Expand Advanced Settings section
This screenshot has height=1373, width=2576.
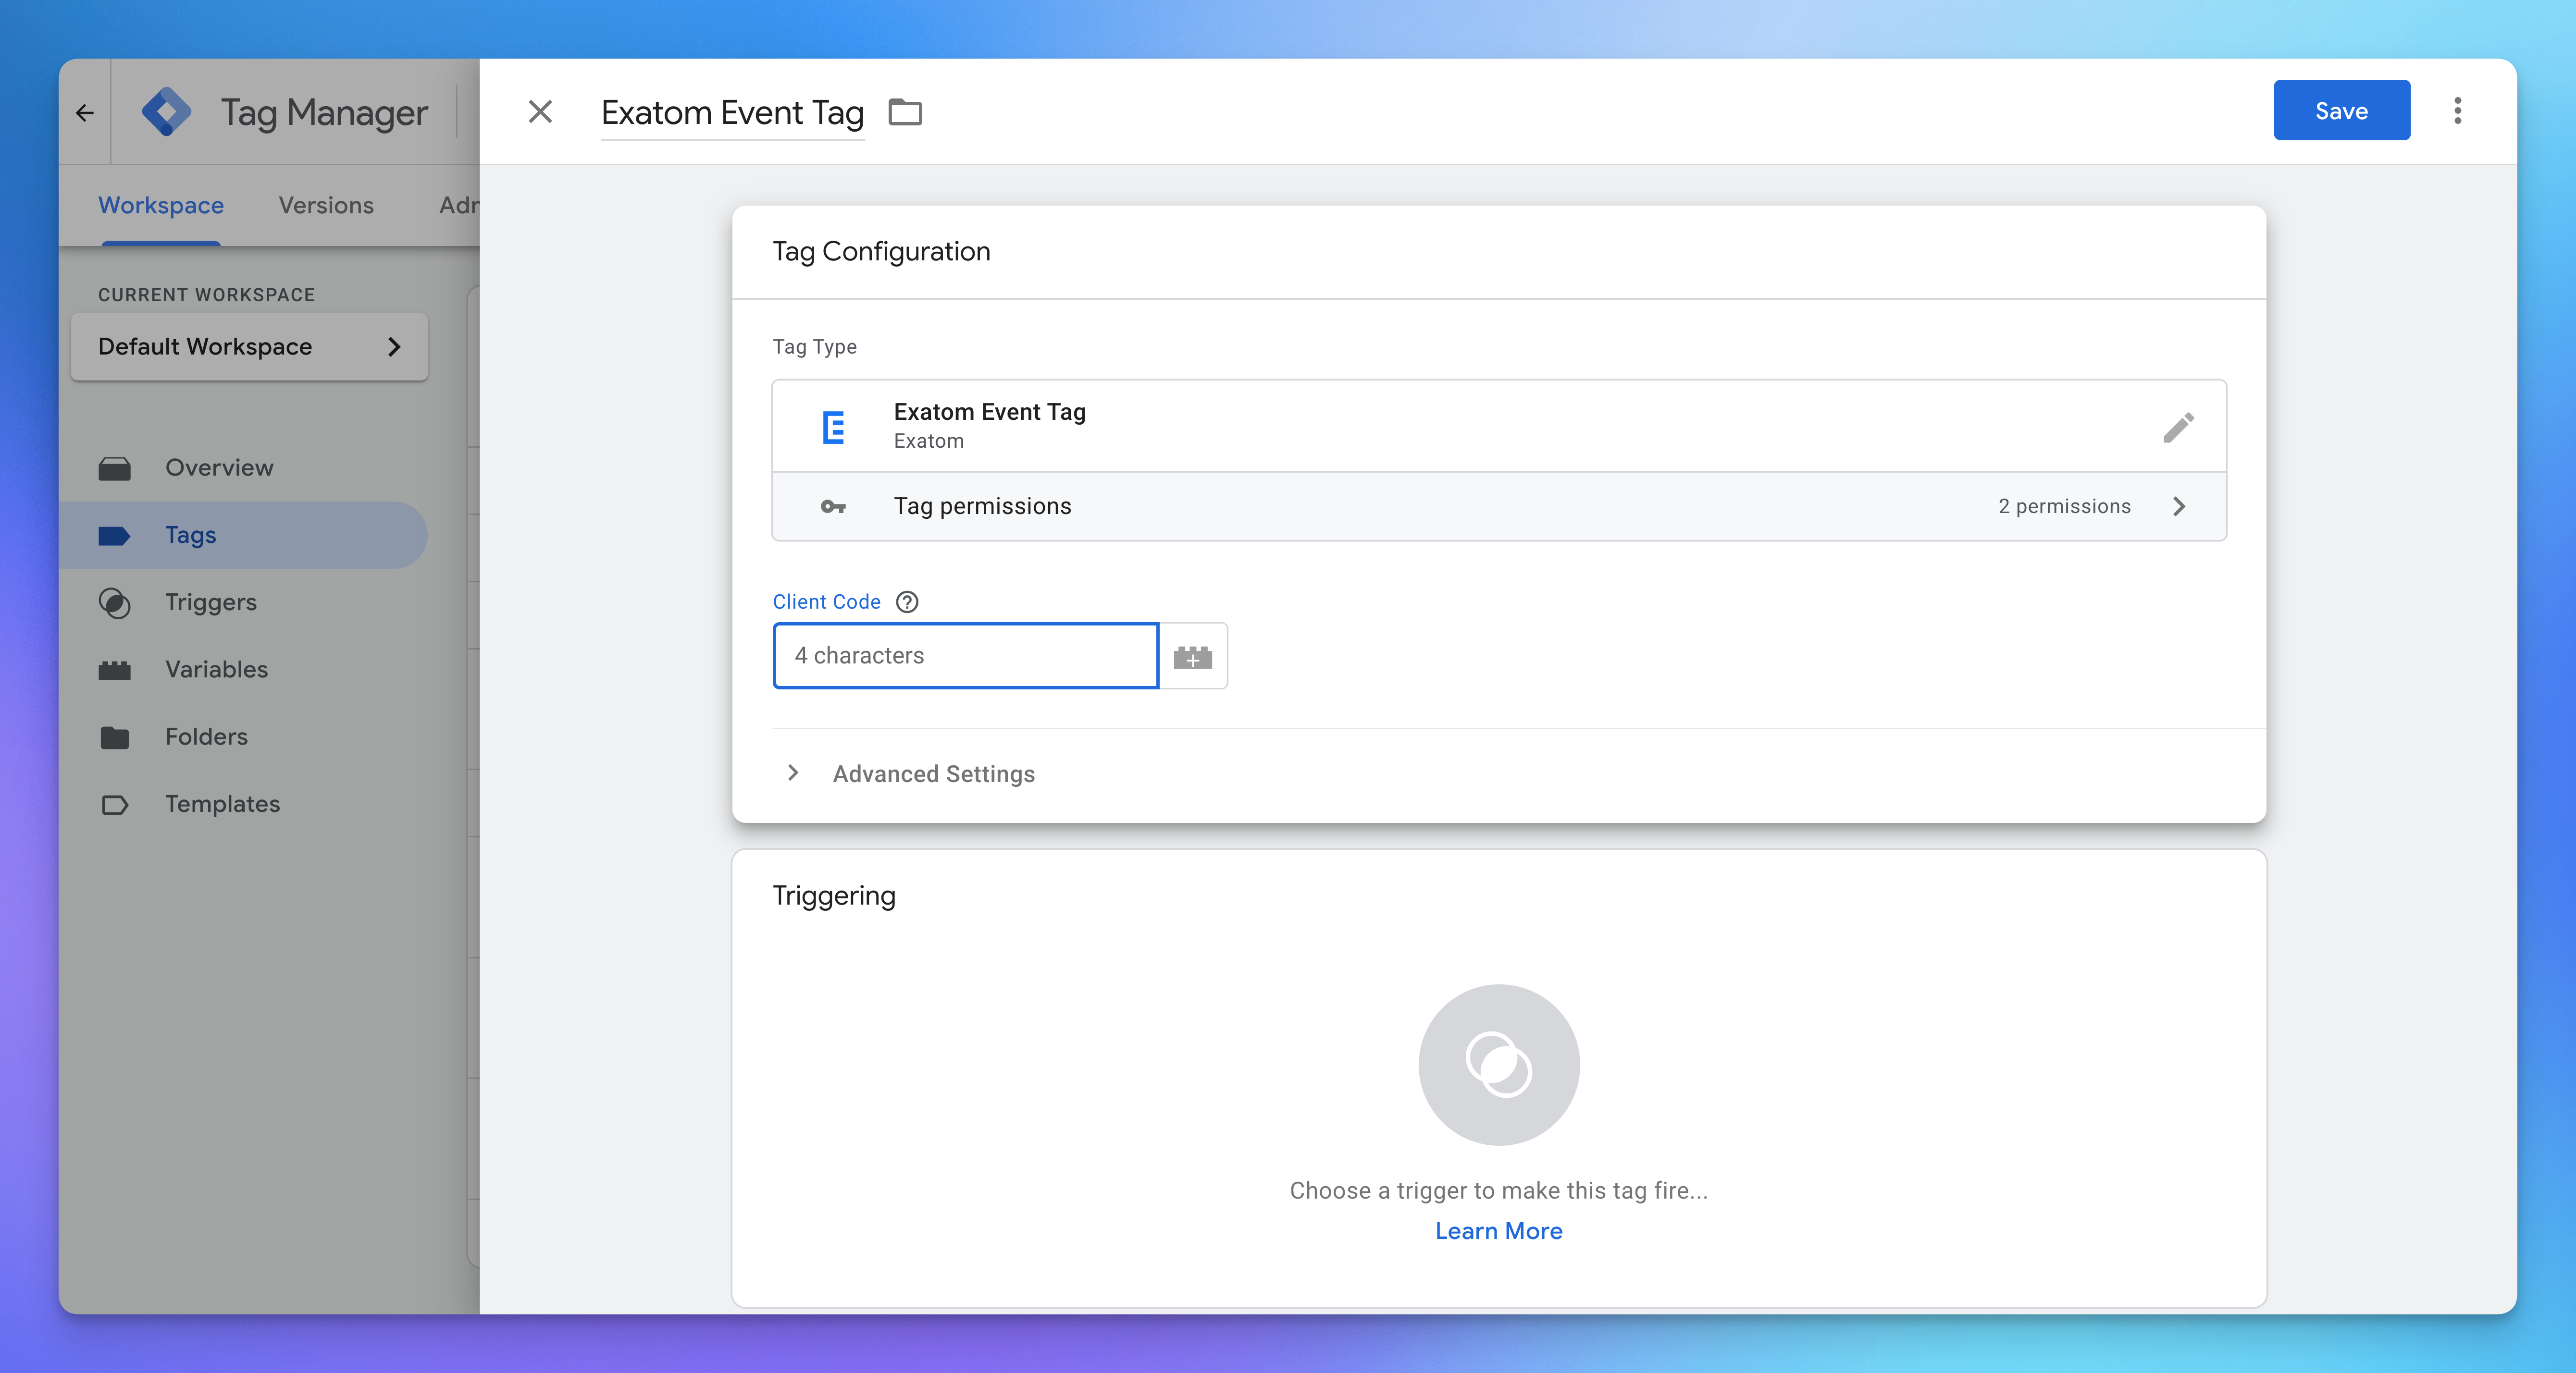[932, 773]
